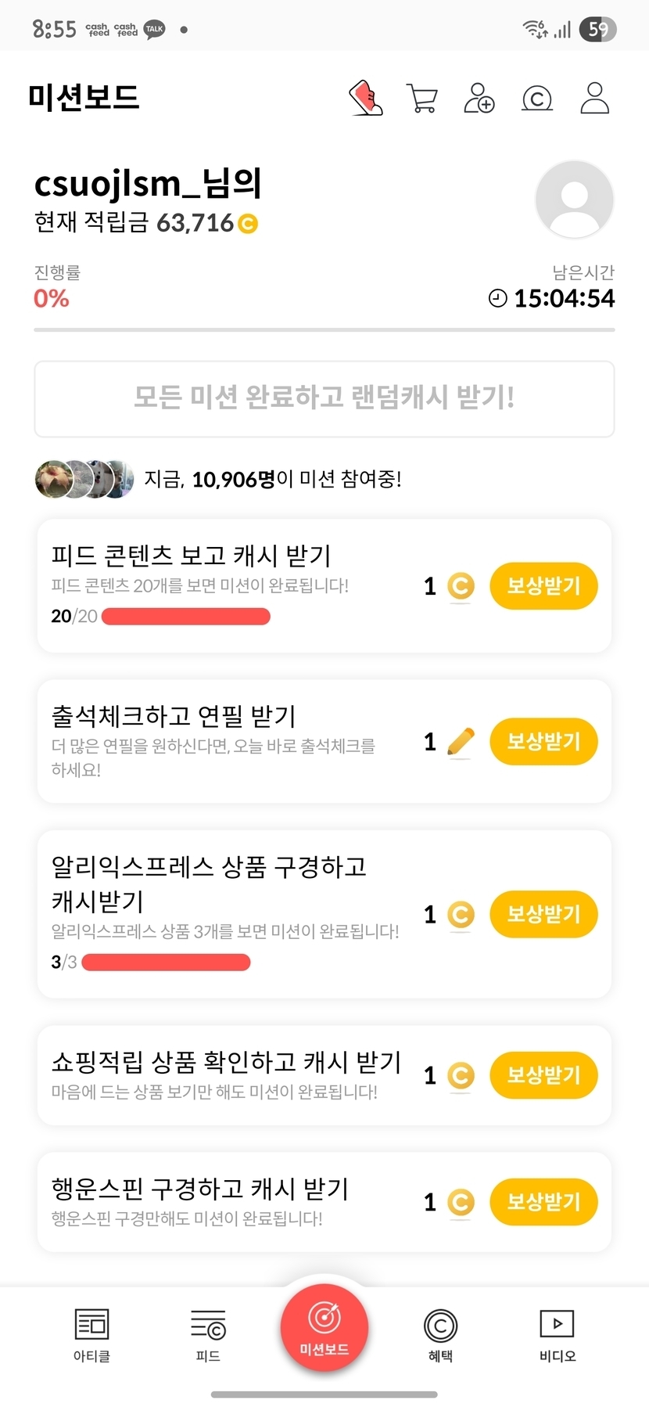The height and width of the screenshot is (1407, 649).
Task: Open the my profile icon
Action: click(x=594, y=99)
